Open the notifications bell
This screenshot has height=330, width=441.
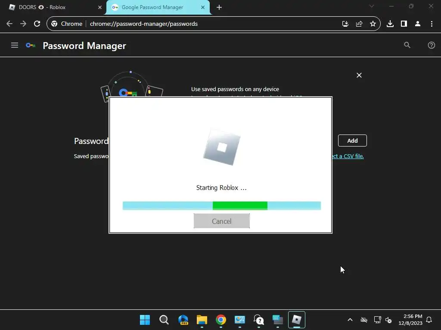click(429, 320)
